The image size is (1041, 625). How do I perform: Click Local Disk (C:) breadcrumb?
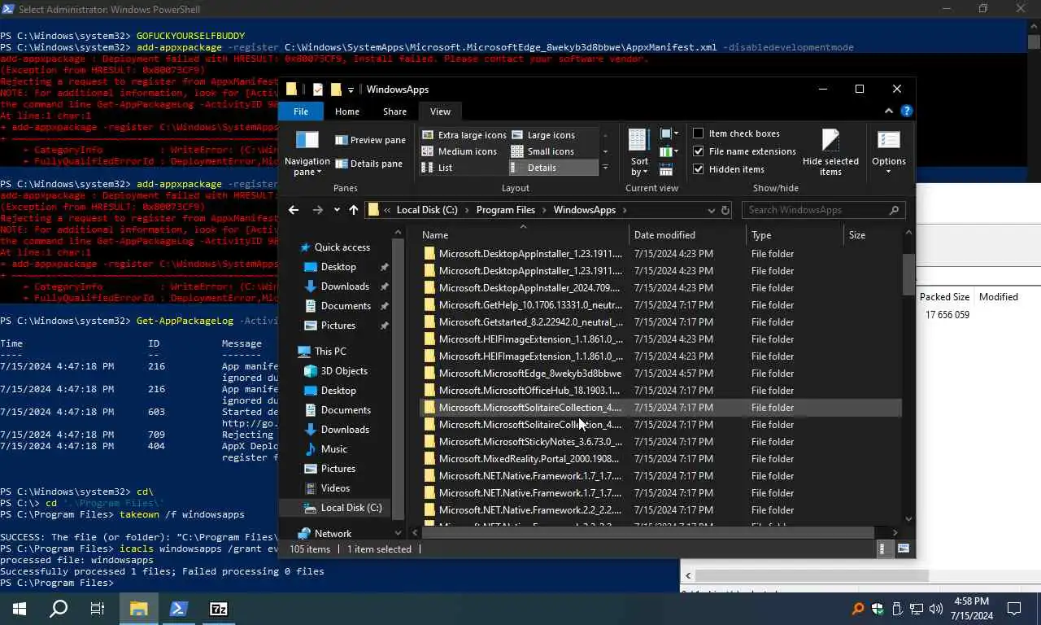point(426,210)
